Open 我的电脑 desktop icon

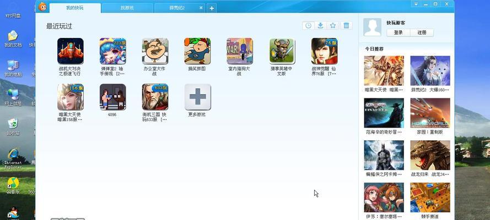tap(13, 69)
